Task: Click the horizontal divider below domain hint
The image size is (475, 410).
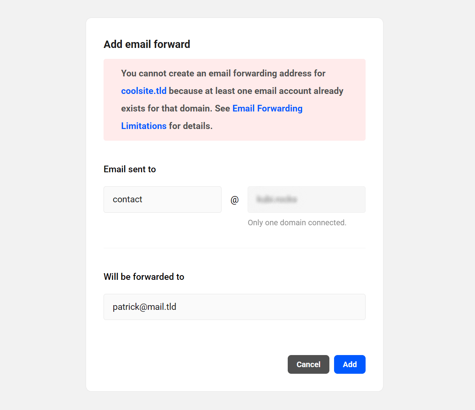Action: pos(234,248)
